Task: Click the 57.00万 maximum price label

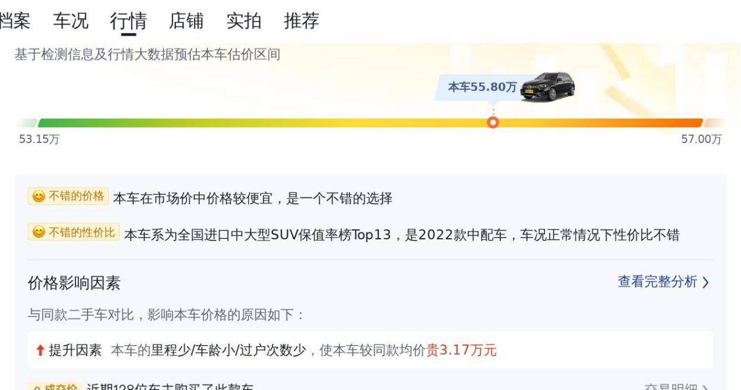Action: pos(701,140)
